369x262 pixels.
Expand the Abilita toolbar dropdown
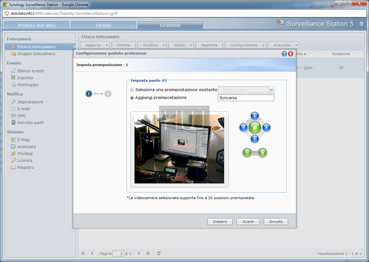tap(191, 45)
